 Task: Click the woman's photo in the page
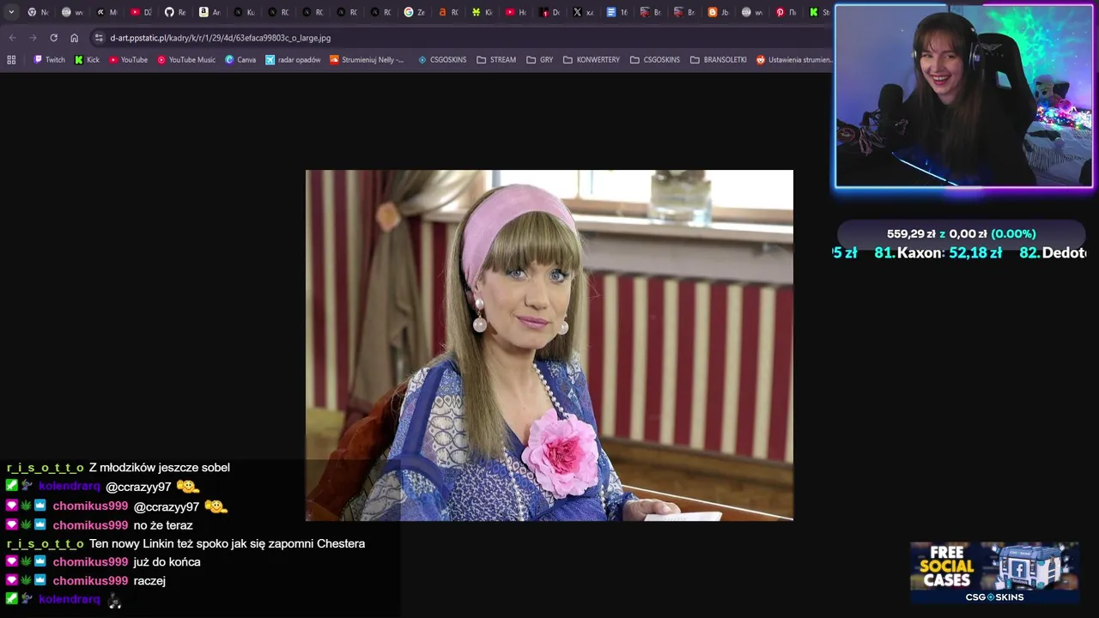pyautogui.click(x=549, y=345)
